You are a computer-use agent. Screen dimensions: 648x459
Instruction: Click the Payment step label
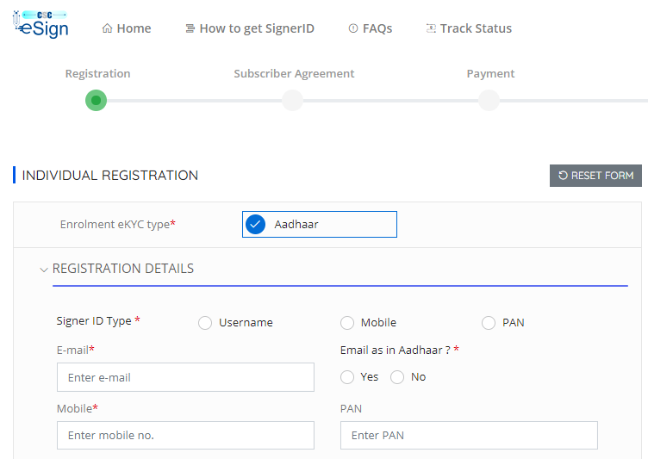pyautogui.click(x=490, y=73)
